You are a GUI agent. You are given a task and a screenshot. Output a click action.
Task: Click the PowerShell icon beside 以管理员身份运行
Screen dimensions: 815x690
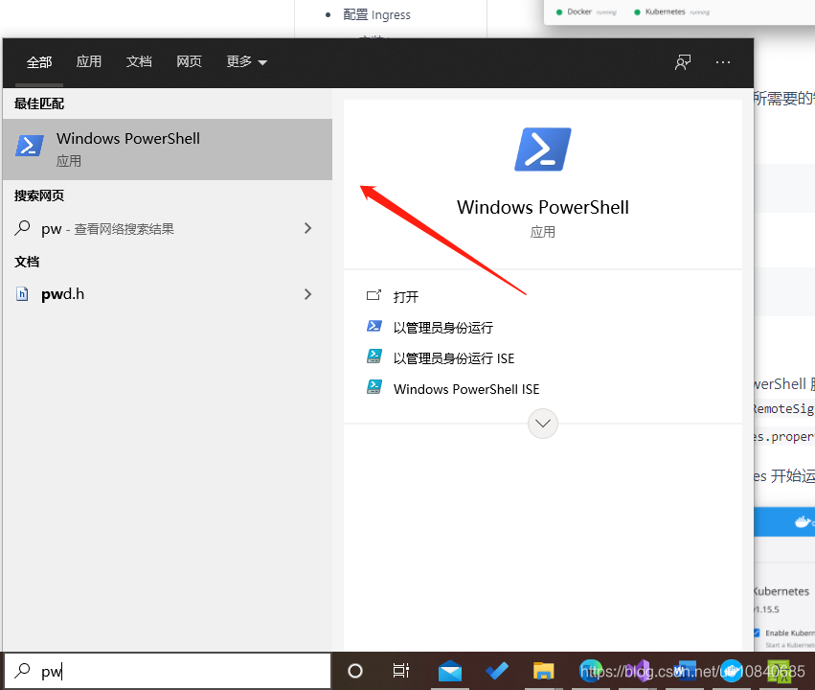click(374, 326)
